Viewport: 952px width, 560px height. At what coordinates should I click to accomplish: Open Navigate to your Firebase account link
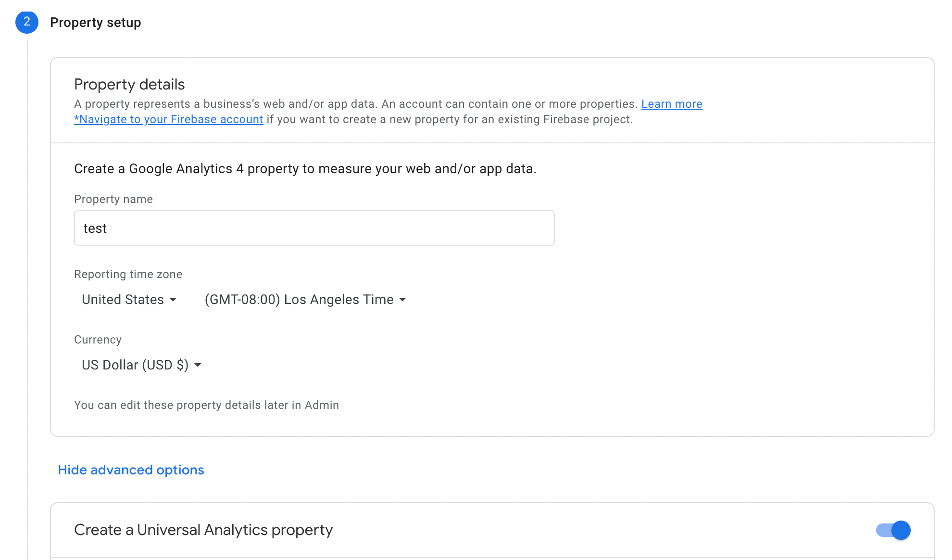click(169, 119)
